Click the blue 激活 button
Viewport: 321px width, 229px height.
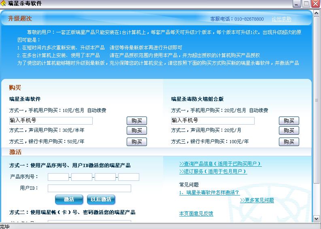click(69, 199)
